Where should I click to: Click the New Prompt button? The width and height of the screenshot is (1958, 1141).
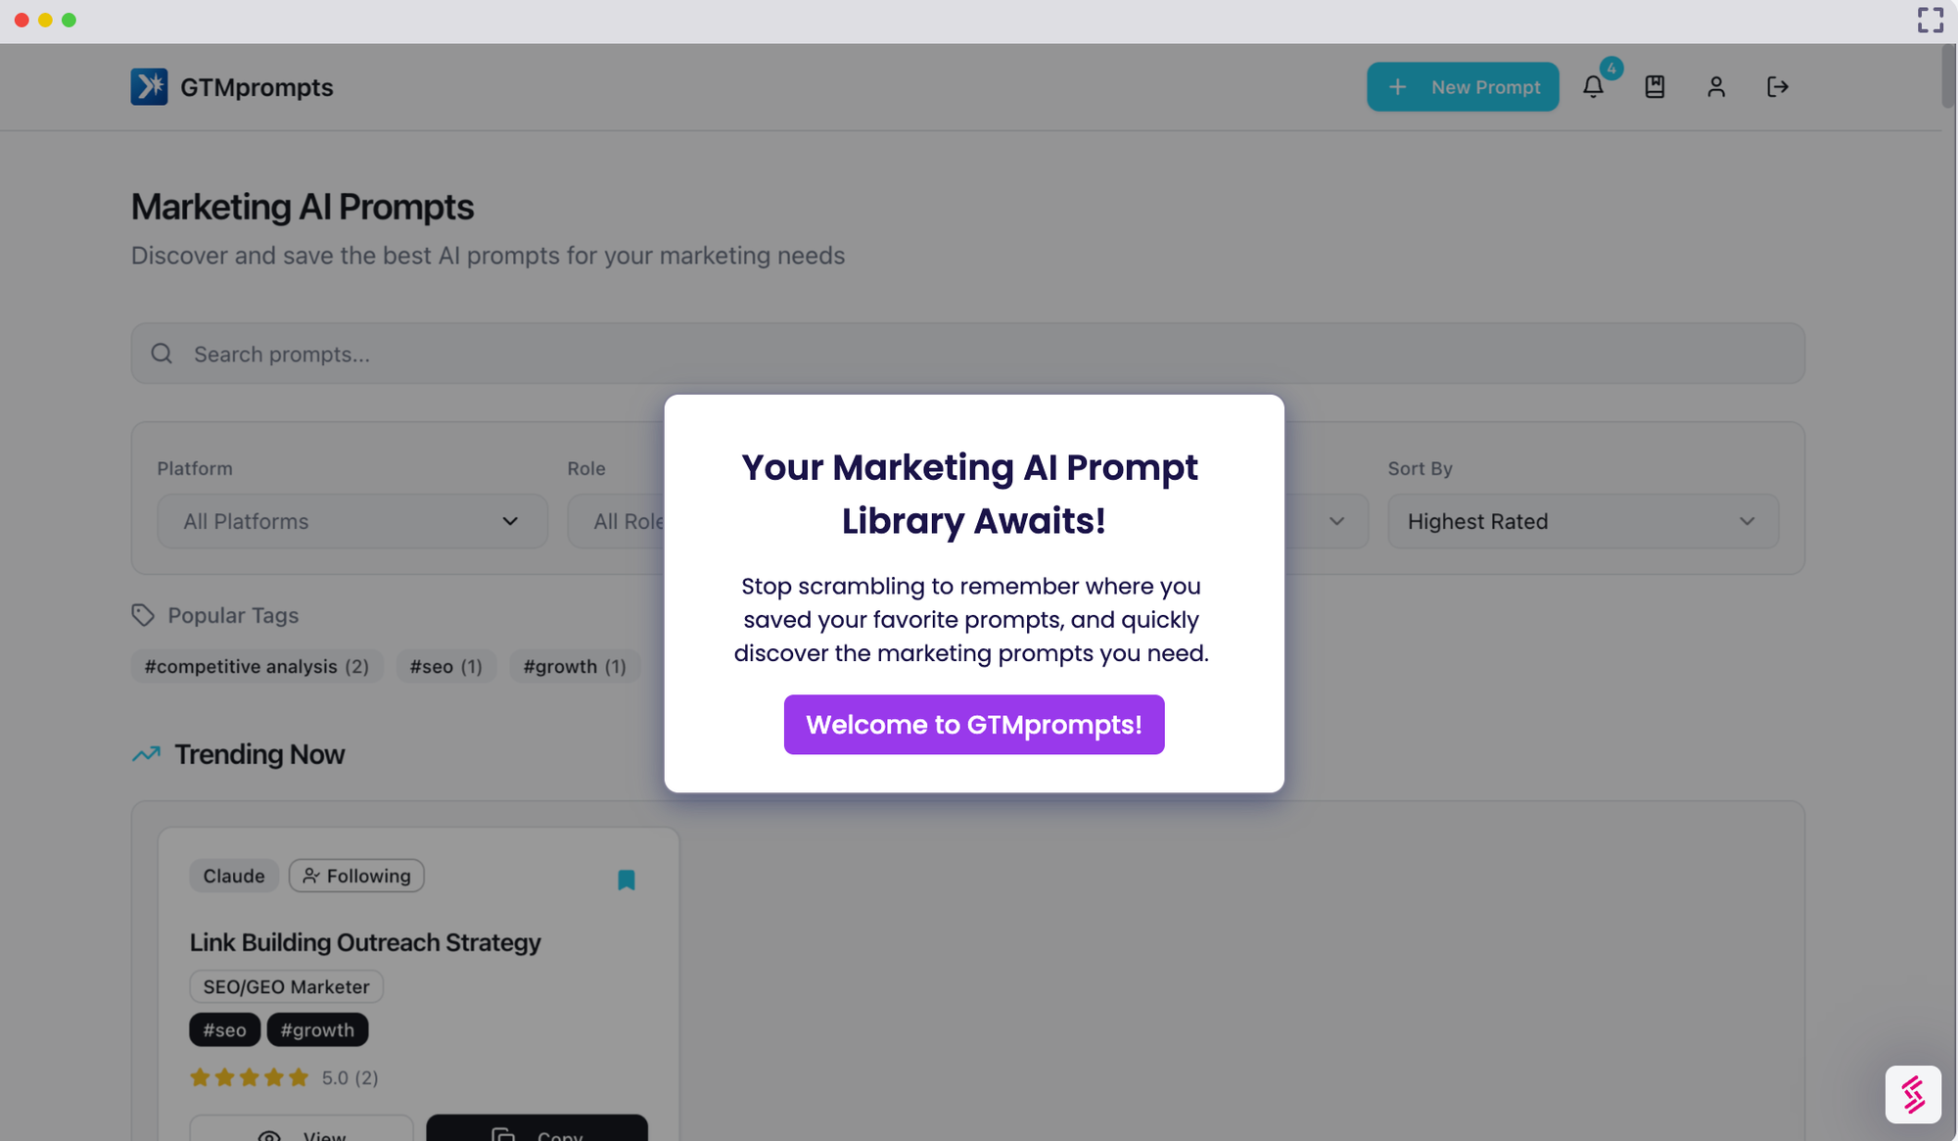[1463, 87]
